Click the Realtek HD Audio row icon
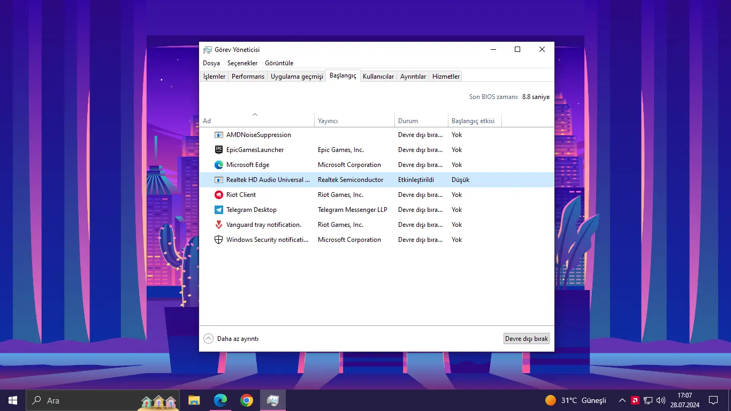 click(218, 180)
